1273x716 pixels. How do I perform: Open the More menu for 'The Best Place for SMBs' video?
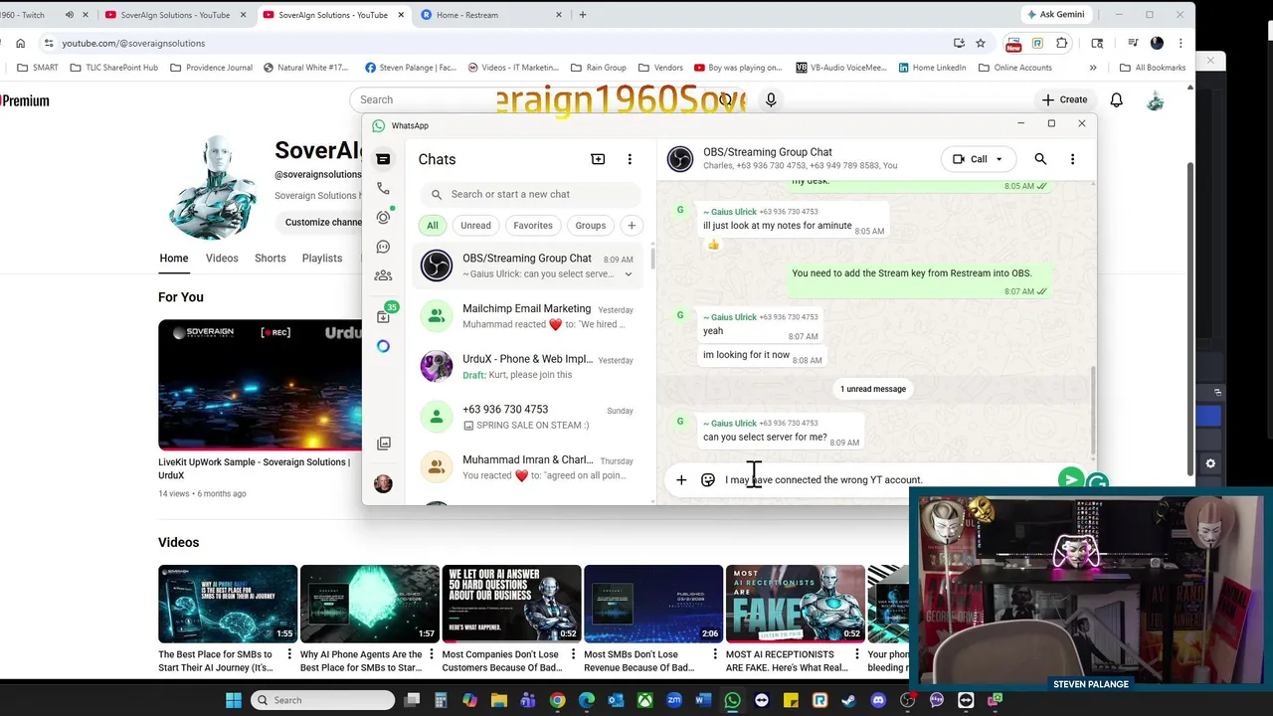[x=290, y=654]
